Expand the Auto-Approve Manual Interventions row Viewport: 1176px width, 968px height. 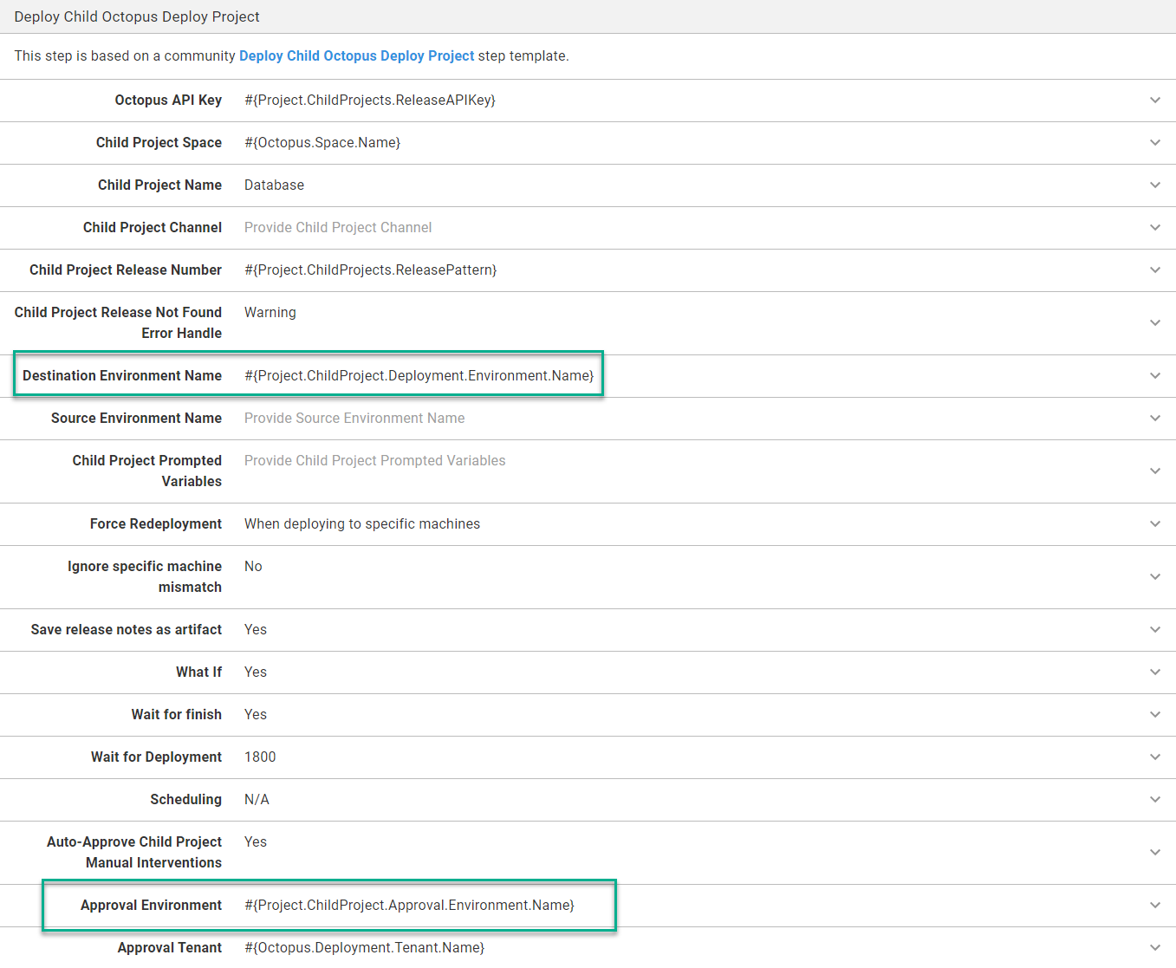(1155, 852)
